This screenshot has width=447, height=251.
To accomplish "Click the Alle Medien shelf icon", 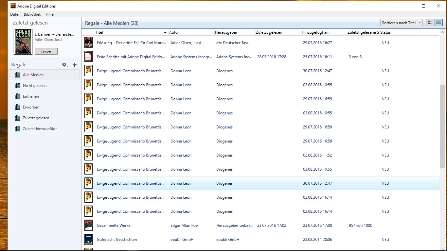I will pyautogui.click(x=17, y=75).
